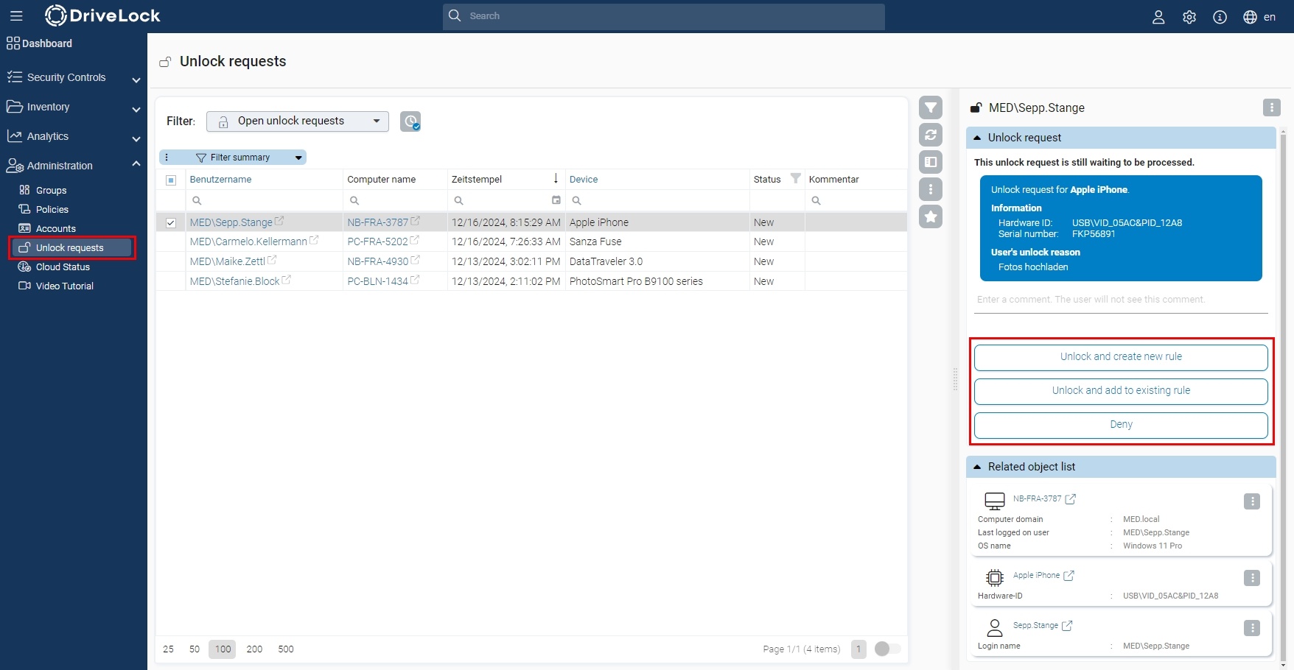The image size is (1294, 670).
Task: Open the hamburger navigation menu
Action: click(16, 16)
